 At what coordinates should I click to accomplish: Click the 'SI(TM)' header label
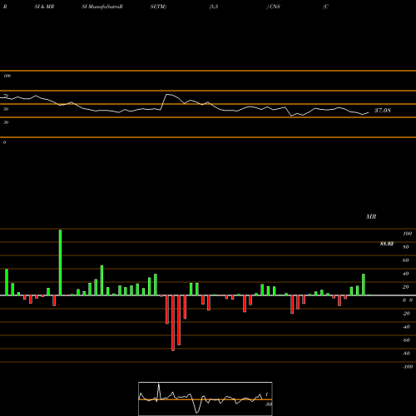point(158,7)
